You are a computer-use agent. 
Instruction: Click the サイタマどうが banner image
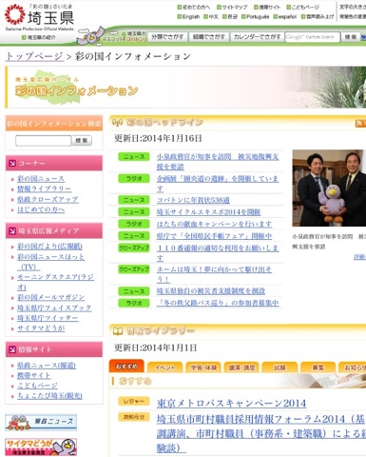(41, 447)
